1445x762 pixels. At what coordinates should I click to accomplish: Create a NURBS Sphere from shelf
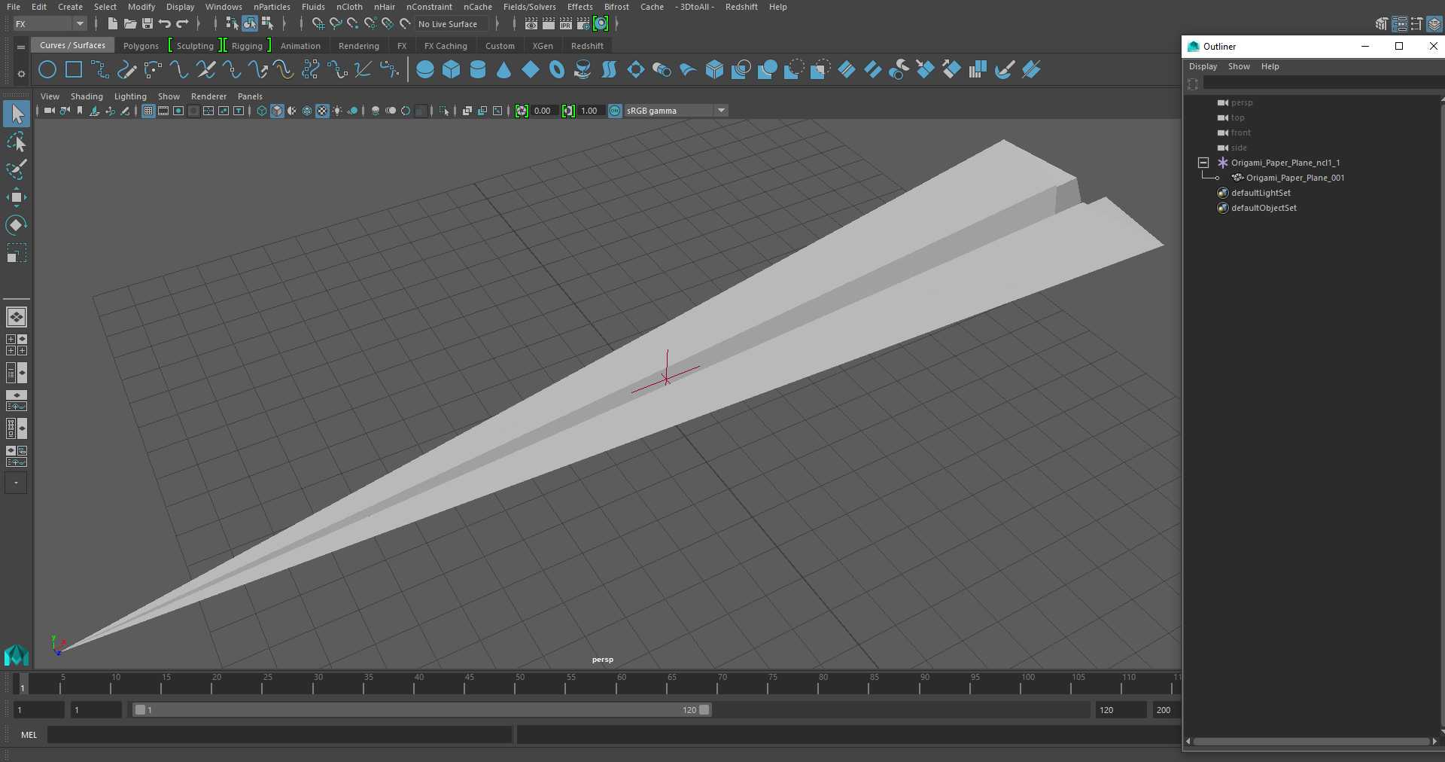coord(425,70)
